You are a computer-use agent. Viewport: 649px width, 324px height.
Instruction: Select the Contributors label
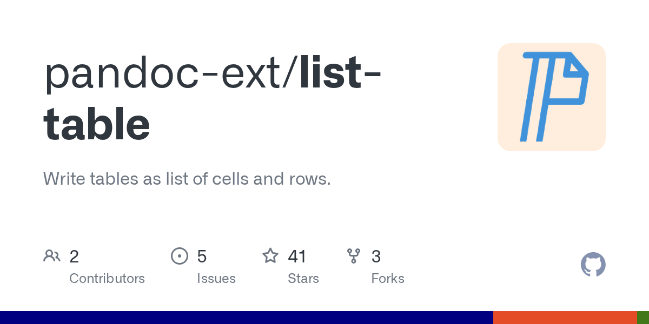click(107, 279)
